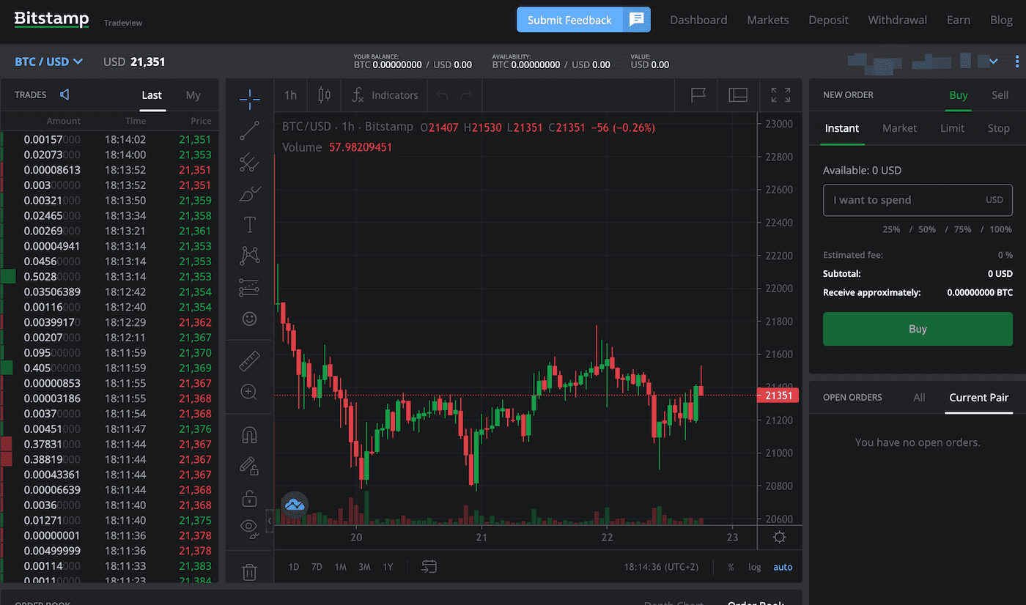This screenshot has height=605, width=1026.
Task: Toggle log scale on chart
Action: pyautogui.click(x=754, y=567)
